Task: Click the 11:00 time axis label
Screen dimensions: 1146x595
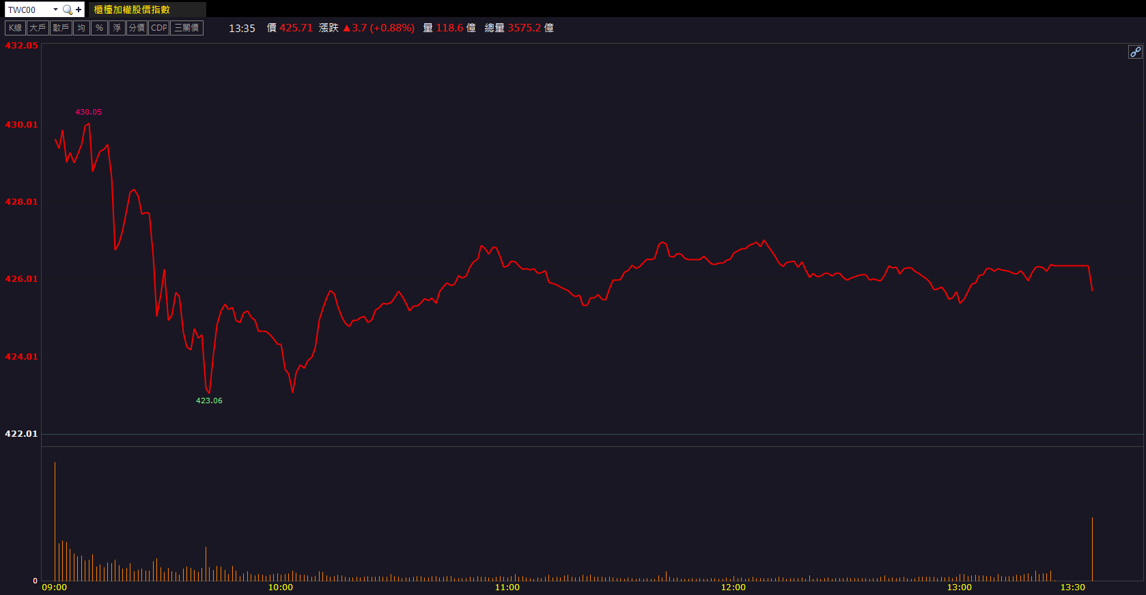Action: pyautogui.click(x=507, y=587)
